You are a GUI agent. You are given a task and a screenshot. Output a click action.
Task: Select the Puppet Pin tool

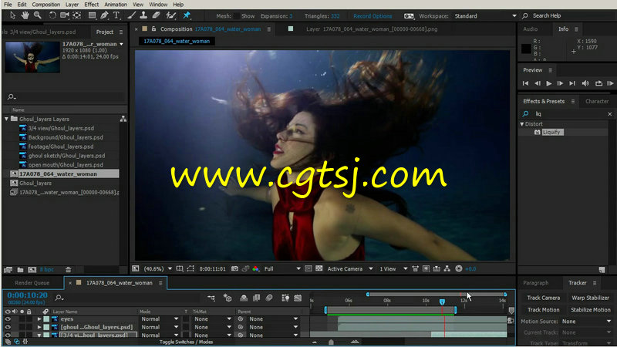point(187,15)
